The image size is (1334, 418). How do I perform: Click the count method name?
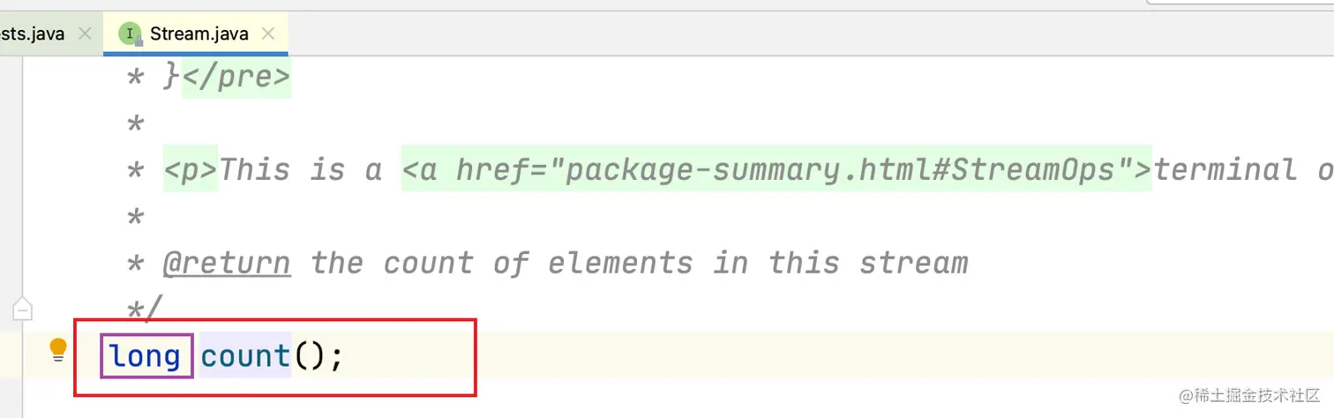(245, 356)
